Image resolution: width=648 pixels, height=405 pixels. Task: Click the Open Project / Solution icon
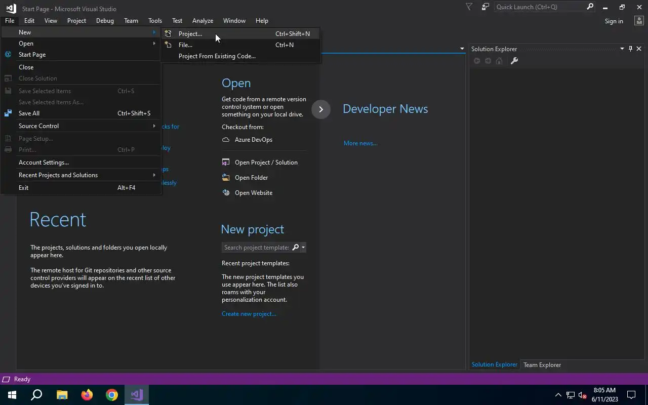click(x=226, y=163)
